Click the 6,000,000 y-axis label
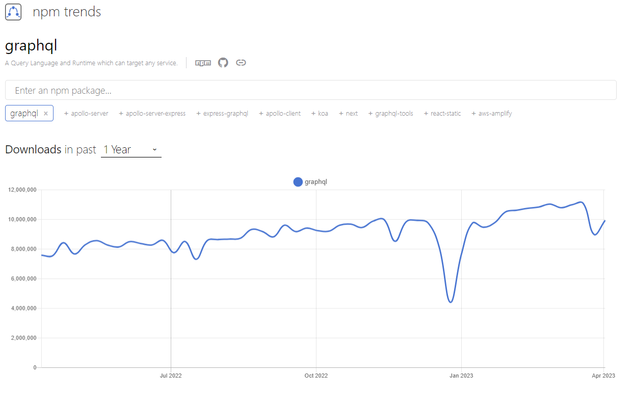The height and width of the screenshot is (399, 634). pyautogui.click(x=24, y=279)
